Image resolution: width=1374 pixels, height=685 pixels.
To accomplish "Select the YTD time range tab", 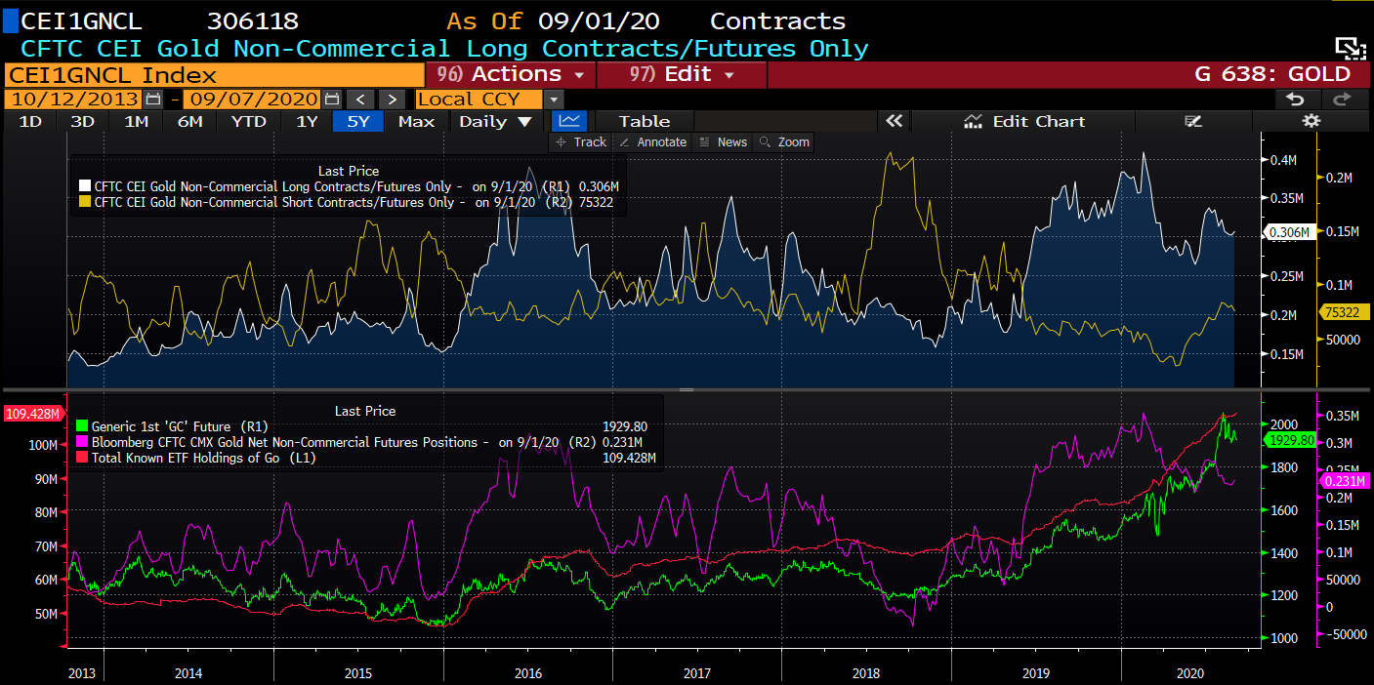I will [x=248, y=121].
